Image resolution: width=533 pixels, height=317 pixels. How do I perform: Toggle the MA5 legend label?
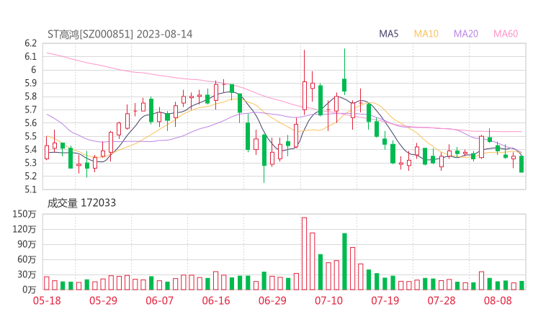pos(389,34)
